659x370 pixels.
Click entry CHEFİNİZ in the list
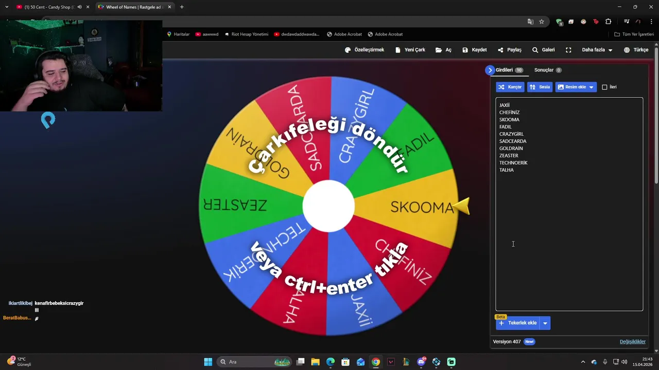[509, 113]
